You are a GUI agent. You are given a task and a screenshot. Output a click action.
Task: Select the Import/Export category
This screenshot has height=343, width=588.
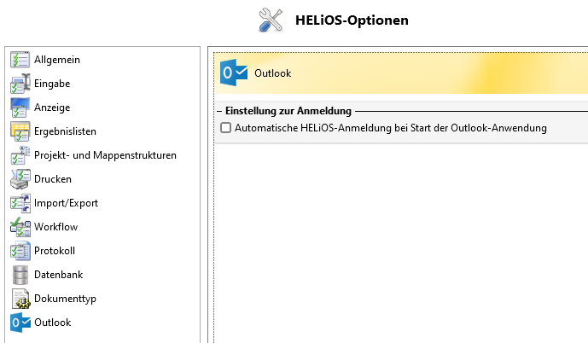[x=66, y=203]
